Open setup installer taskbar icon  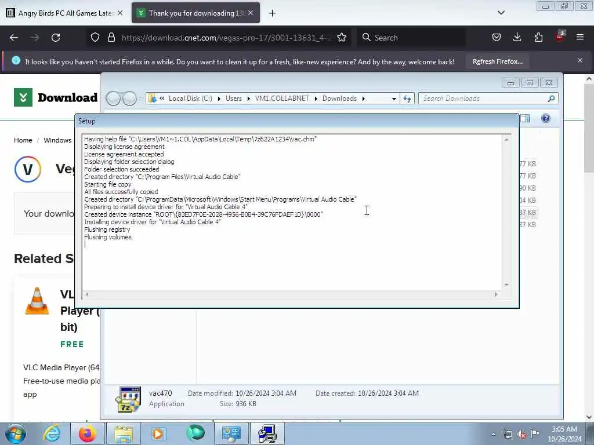tap(267, 433)
